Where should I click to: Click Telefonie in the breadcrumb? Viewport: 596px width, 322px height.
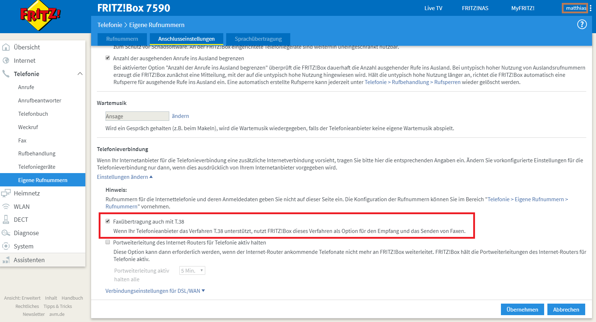tap(110, 25)
